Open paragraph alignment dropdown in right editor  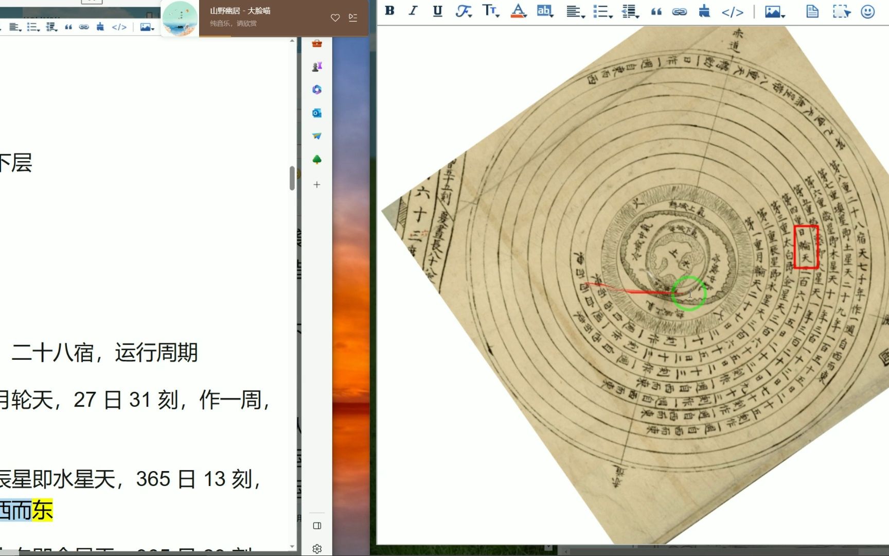(x=575, y=11)
